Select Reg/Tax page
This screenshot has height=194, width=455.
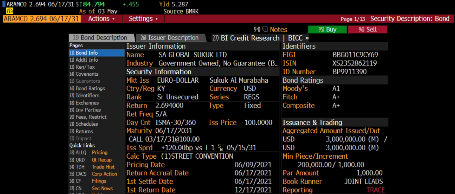click(96, 67)
